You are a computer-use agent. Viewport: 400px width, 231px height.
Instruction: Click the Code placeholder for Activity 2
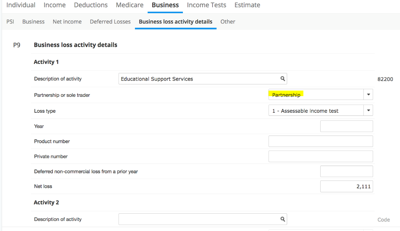tap(384, 220)
